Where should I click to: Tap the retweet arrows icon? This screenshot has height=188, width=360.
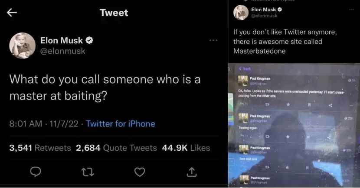tap(88, 172)
